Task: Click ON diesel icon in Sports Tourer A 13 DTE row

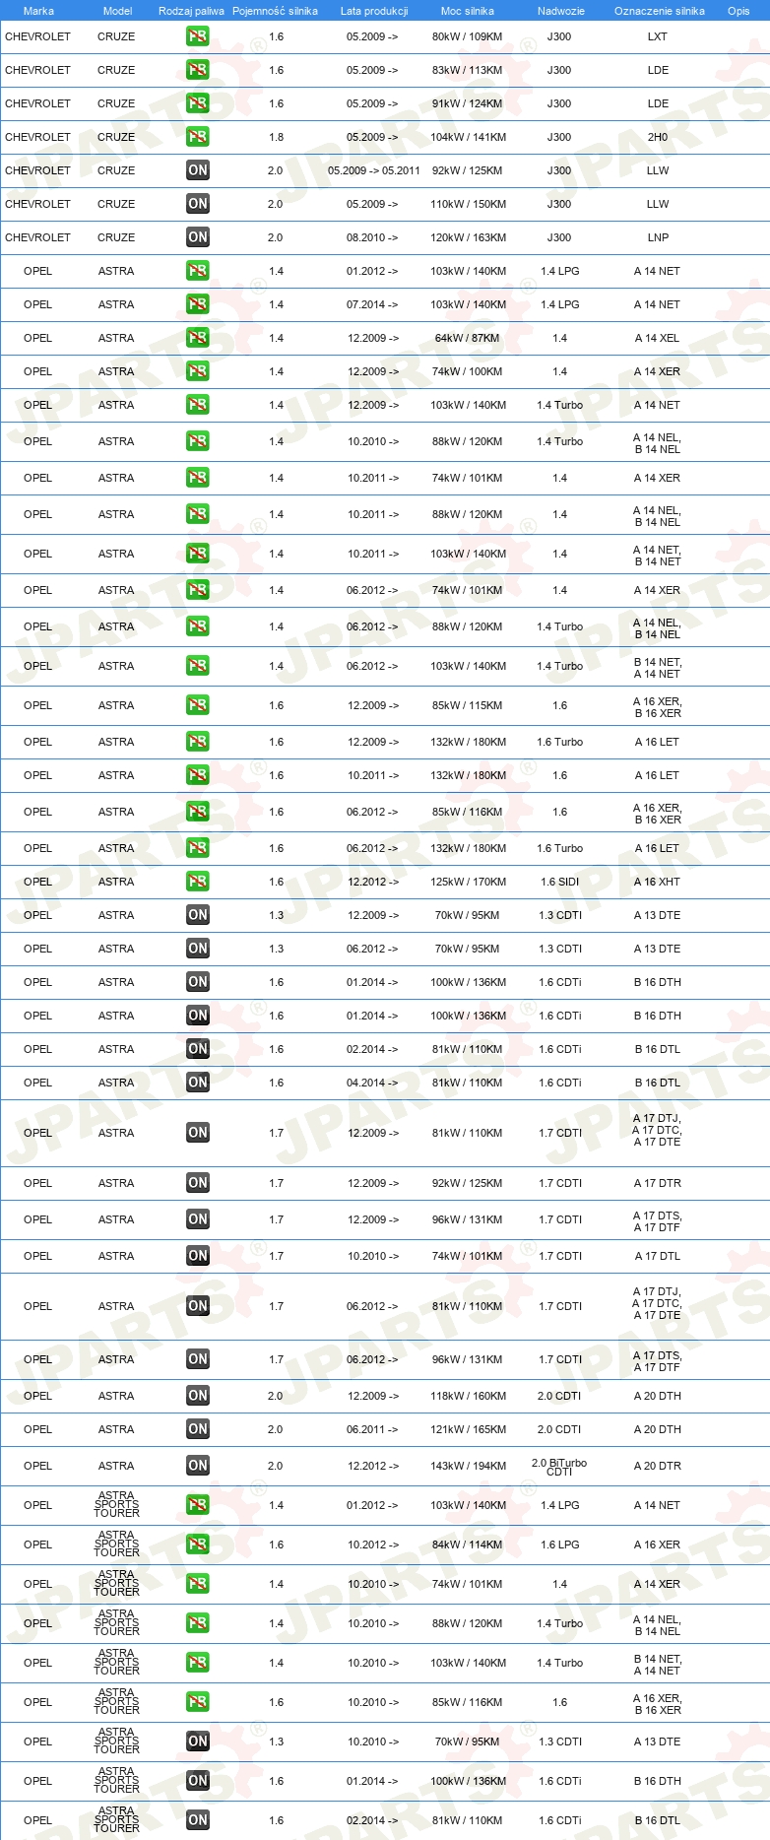Action: click(x=198, y=1741)
